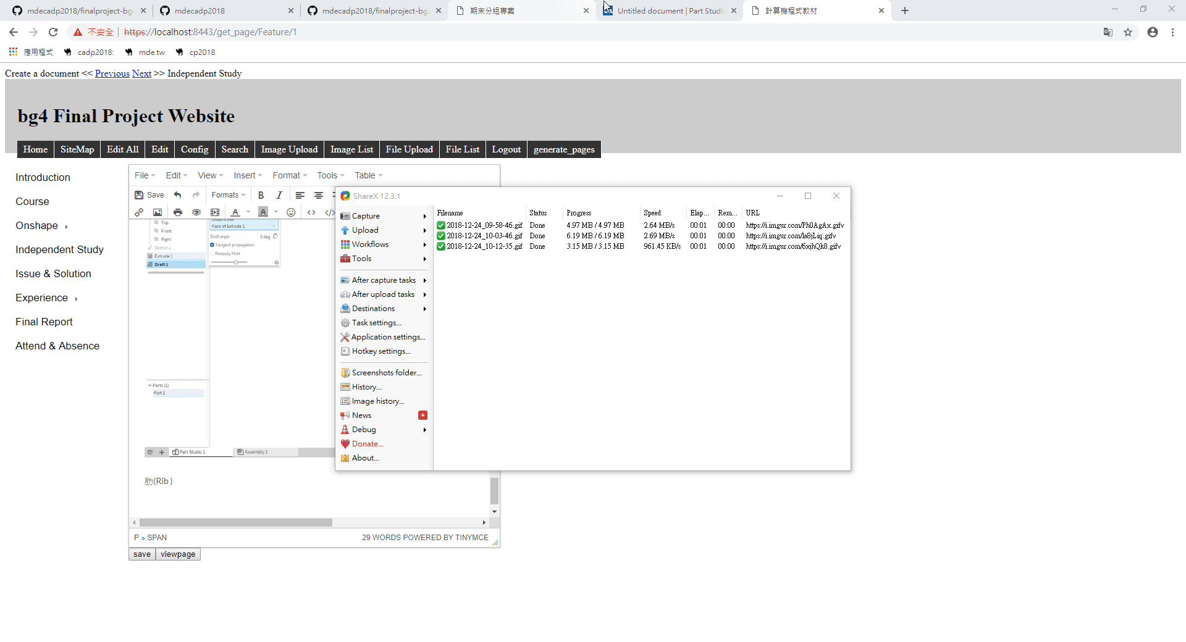Print the document with the printer icon

[x=178, y=212]
